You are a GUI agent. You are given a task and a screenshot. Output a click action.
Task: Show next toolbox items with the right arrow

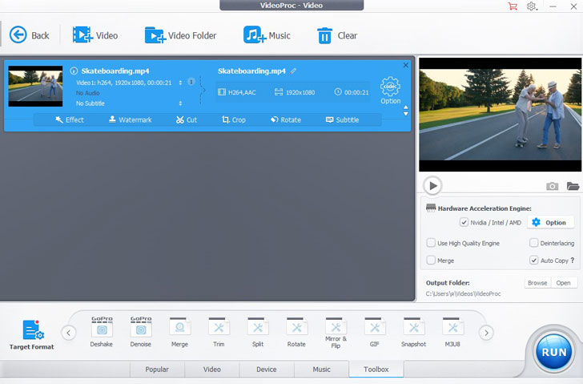point(486,333)
